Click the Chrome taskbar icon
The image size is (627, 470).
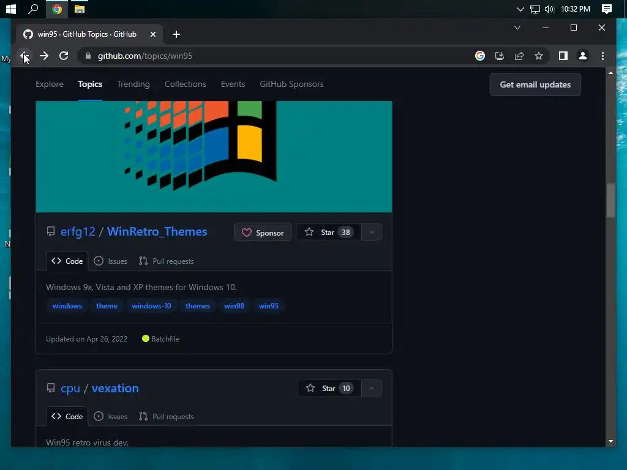click(x=57, y=9)
